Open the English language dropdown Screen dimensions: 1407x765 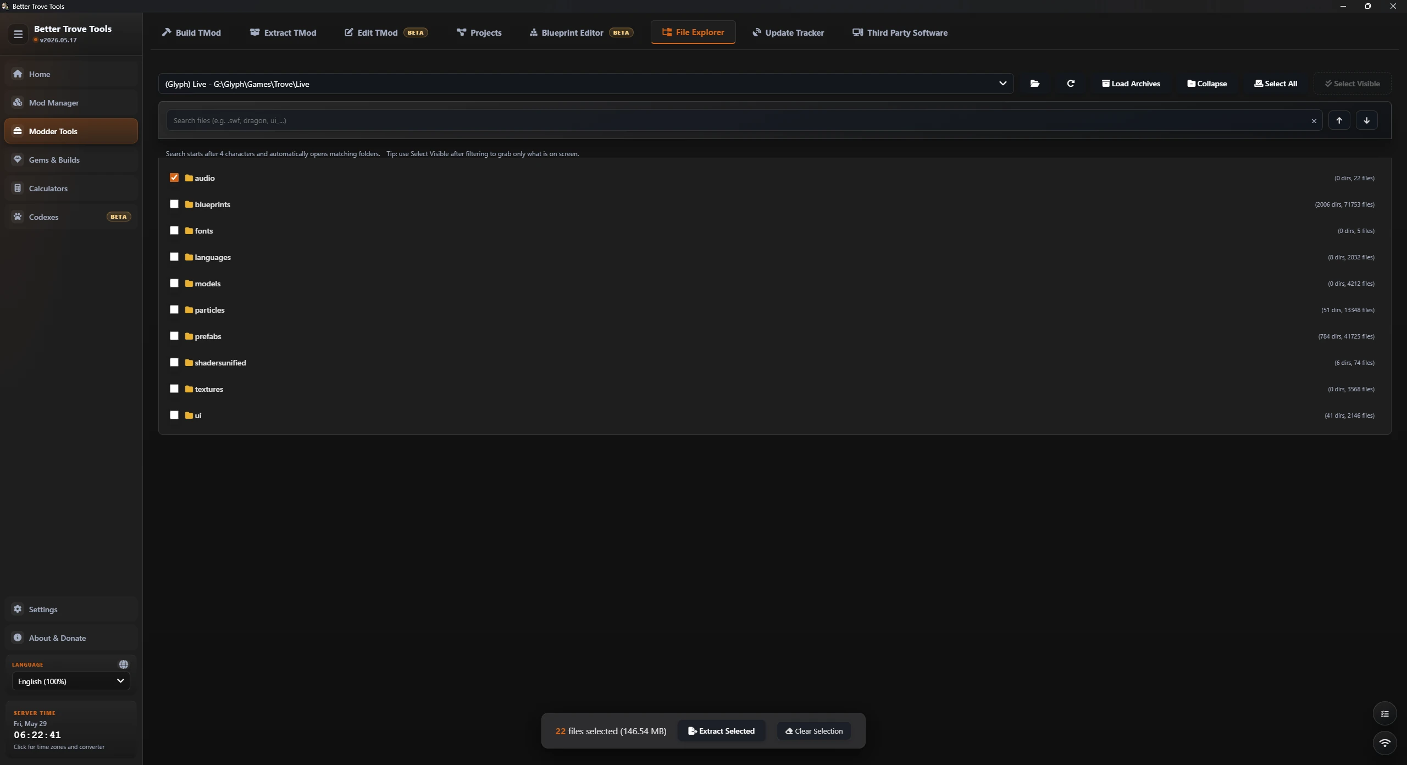[x=71, y=681]
